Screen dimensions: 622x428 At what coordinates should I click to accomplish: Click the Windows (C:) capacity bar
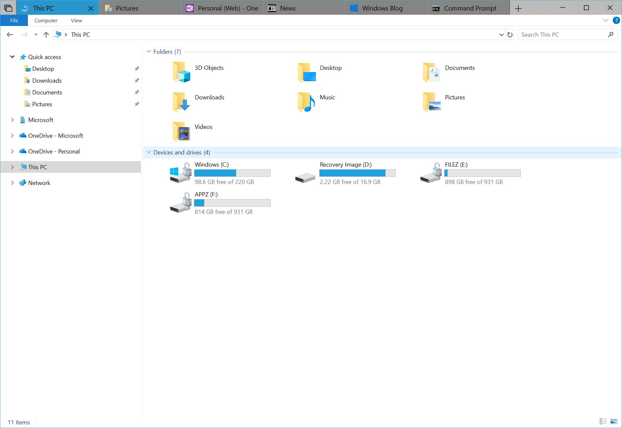click(x=232, y=173)
